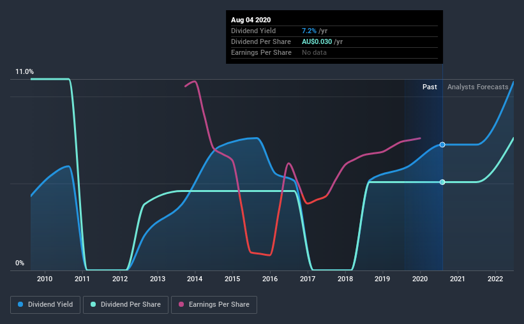Click the 2015 x-axis label
The height and width of the screenshot is (324, 524).
point(232,279)
